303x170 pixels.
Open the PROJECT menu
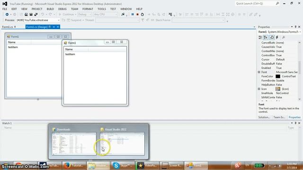[37, 9]
